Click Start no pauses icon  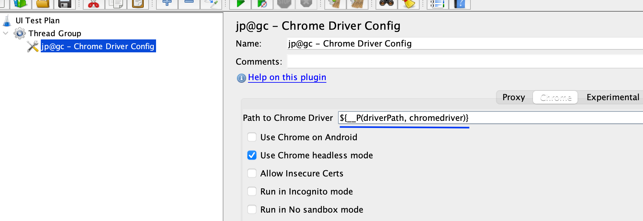tap(262, 4)
